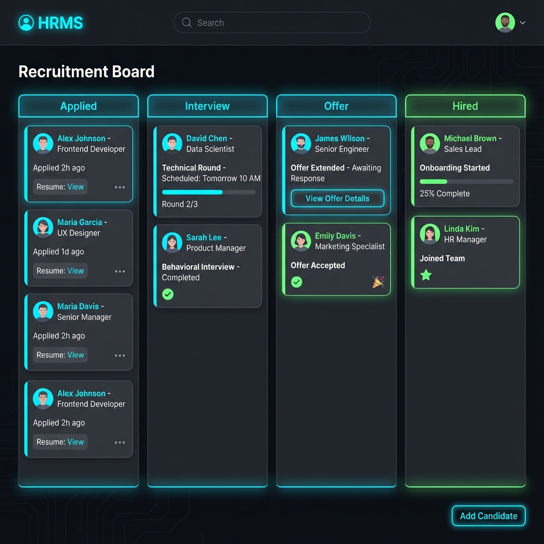Click David Chen's avatar icon
Screen dimensions: 544x544
pyautogui.click(x=172, y=143)
